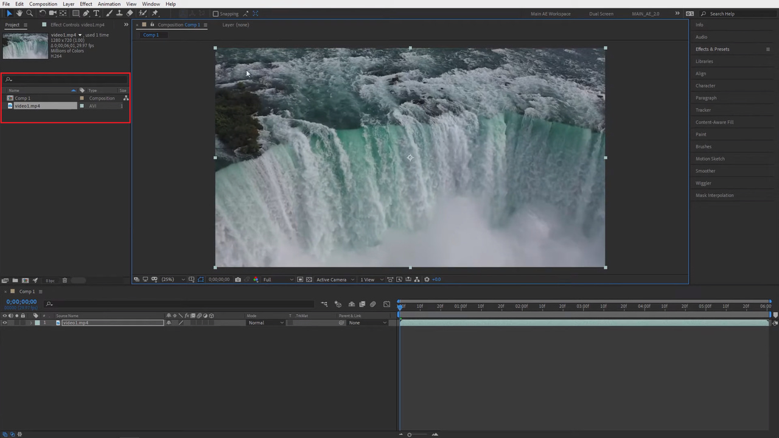Open the Content-Aware Fill panel
This screenshot has width=779, height=438.
click(x=714, y=122)
